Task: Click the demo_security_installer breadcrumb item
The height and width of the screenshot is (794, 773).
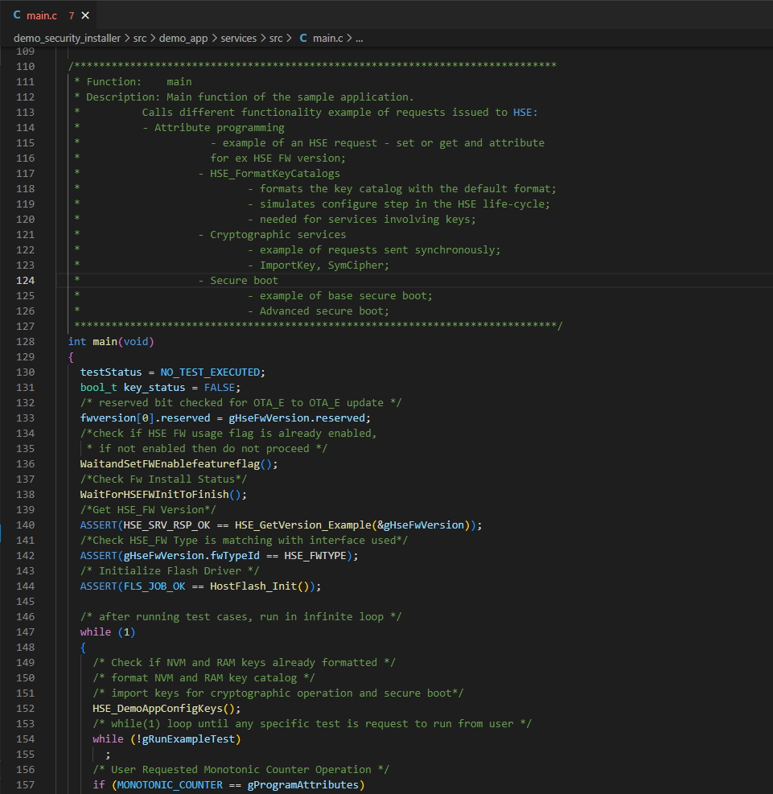Action: [67, 38]
